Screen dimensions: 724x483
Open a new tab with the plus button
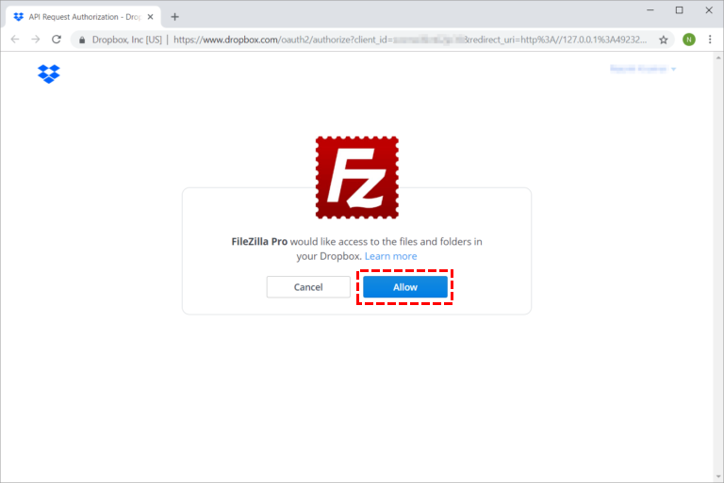[x=174, y=17]
